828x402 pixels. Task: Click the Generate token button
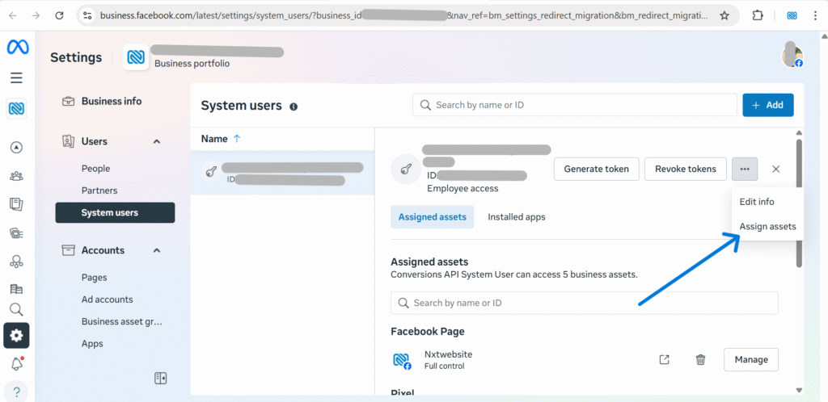click(x=596, y=169)
